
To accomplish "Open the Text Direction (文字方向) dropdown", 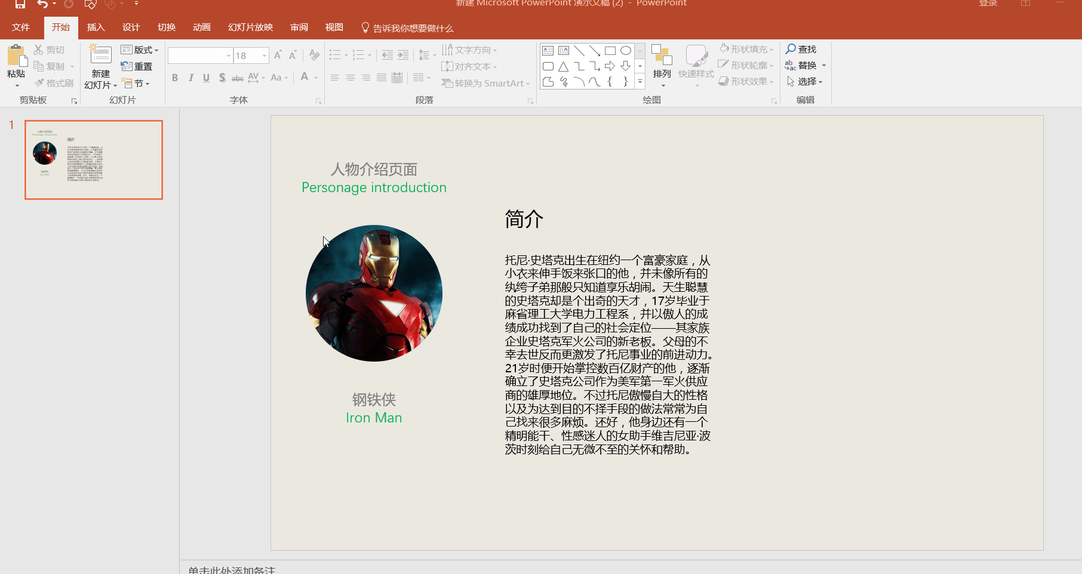I will pyautogui.click(x=469, y=50).
